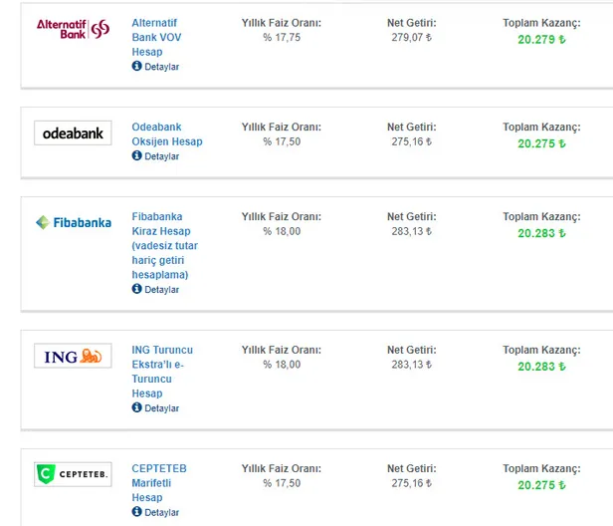Open Fibabanka Kiraz Hesap link
Screen dimensions: 613x526
pos(165,245)
